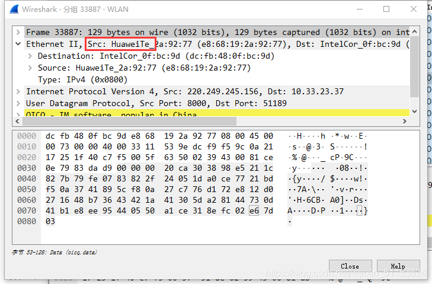Click the tree pane scroll down arrow
This screenshot has height=284, width=432.
coord(414,111)
